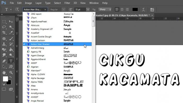Choose the Agent Orange font
The image size is (183, 103).
(x=57, y=56)
